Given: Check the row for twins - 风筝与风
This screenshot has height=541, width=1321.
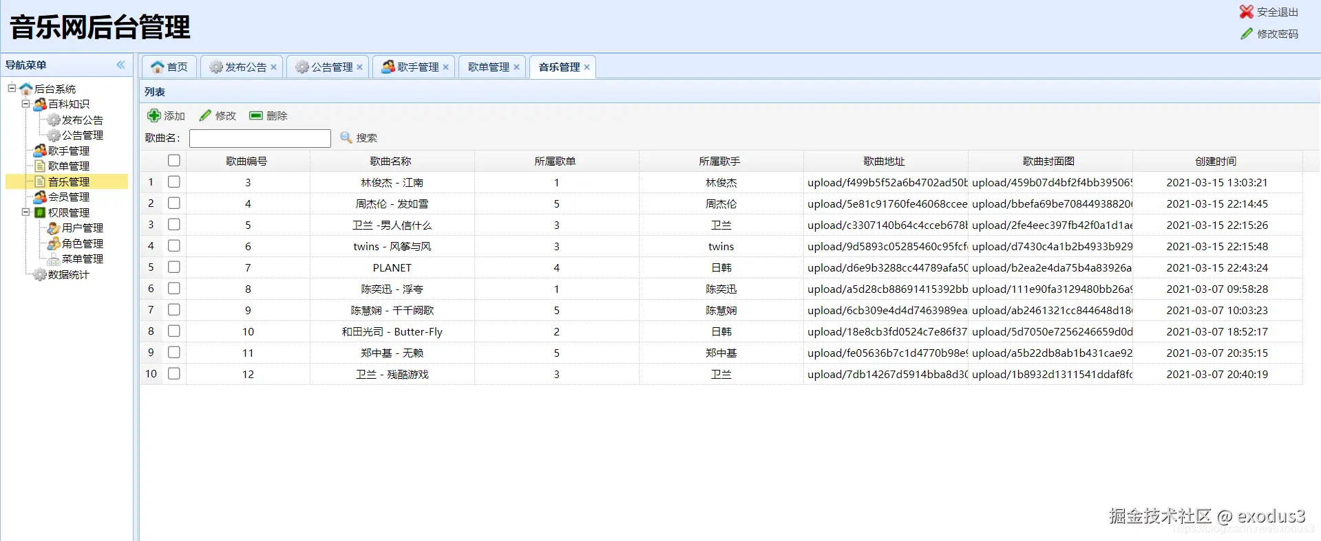Looking at the screenshot, I should [174, 245].
